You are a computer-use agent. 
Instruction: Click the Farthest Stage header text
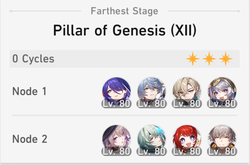pyautogui.click(x=124, y=11)
